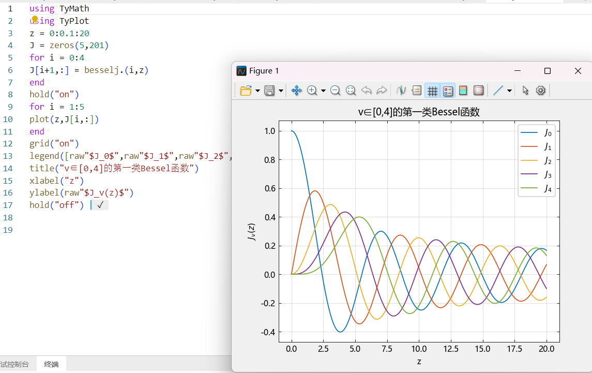Screen dimensions: 592x373
Task: Click the J₄ legend entry
Action: click(x=537, y=188)
